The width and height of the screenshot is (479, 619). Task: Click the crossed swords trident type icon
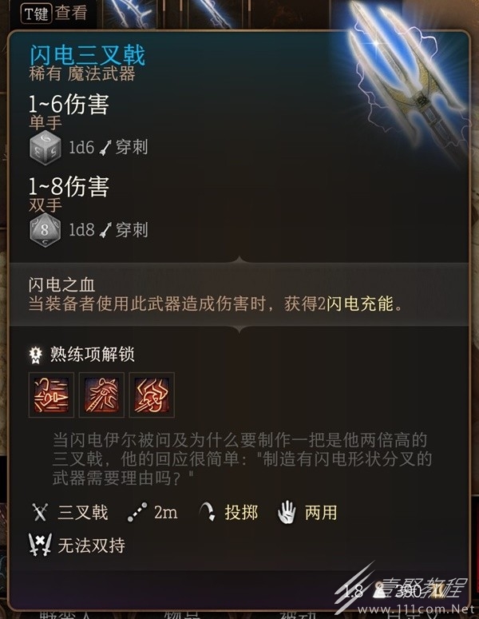click(40, 513)
